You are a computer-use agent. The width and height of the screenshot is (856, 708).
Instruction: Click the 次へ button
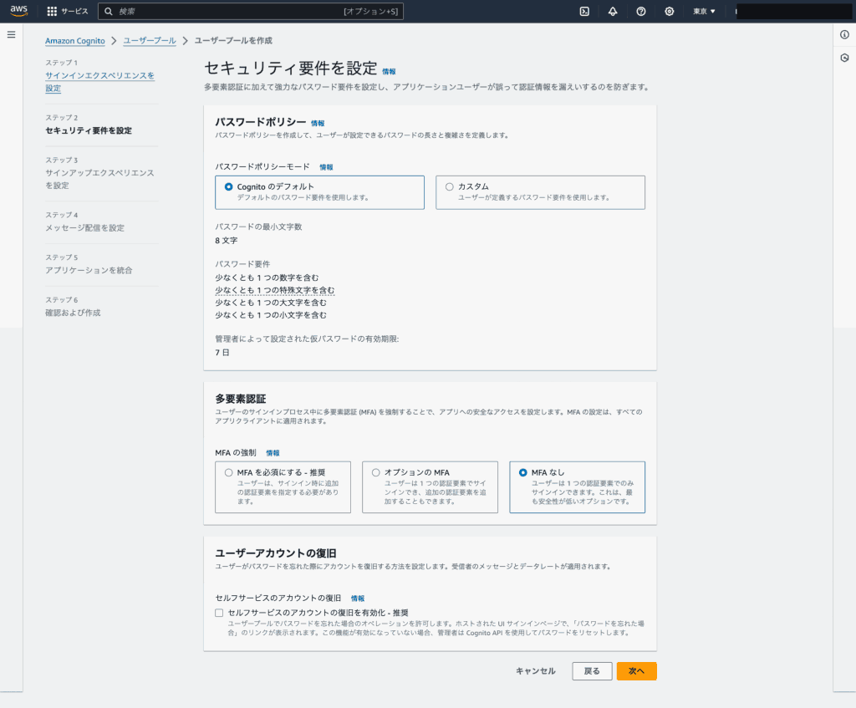(636, 671)
